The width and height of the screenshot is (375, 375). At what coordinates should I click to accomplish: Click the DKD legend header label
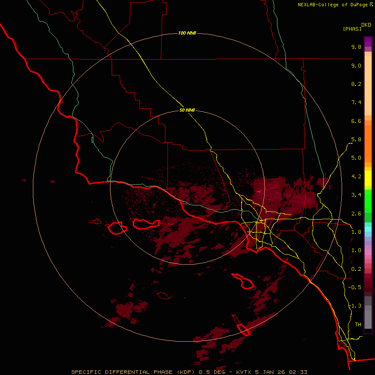366,25
